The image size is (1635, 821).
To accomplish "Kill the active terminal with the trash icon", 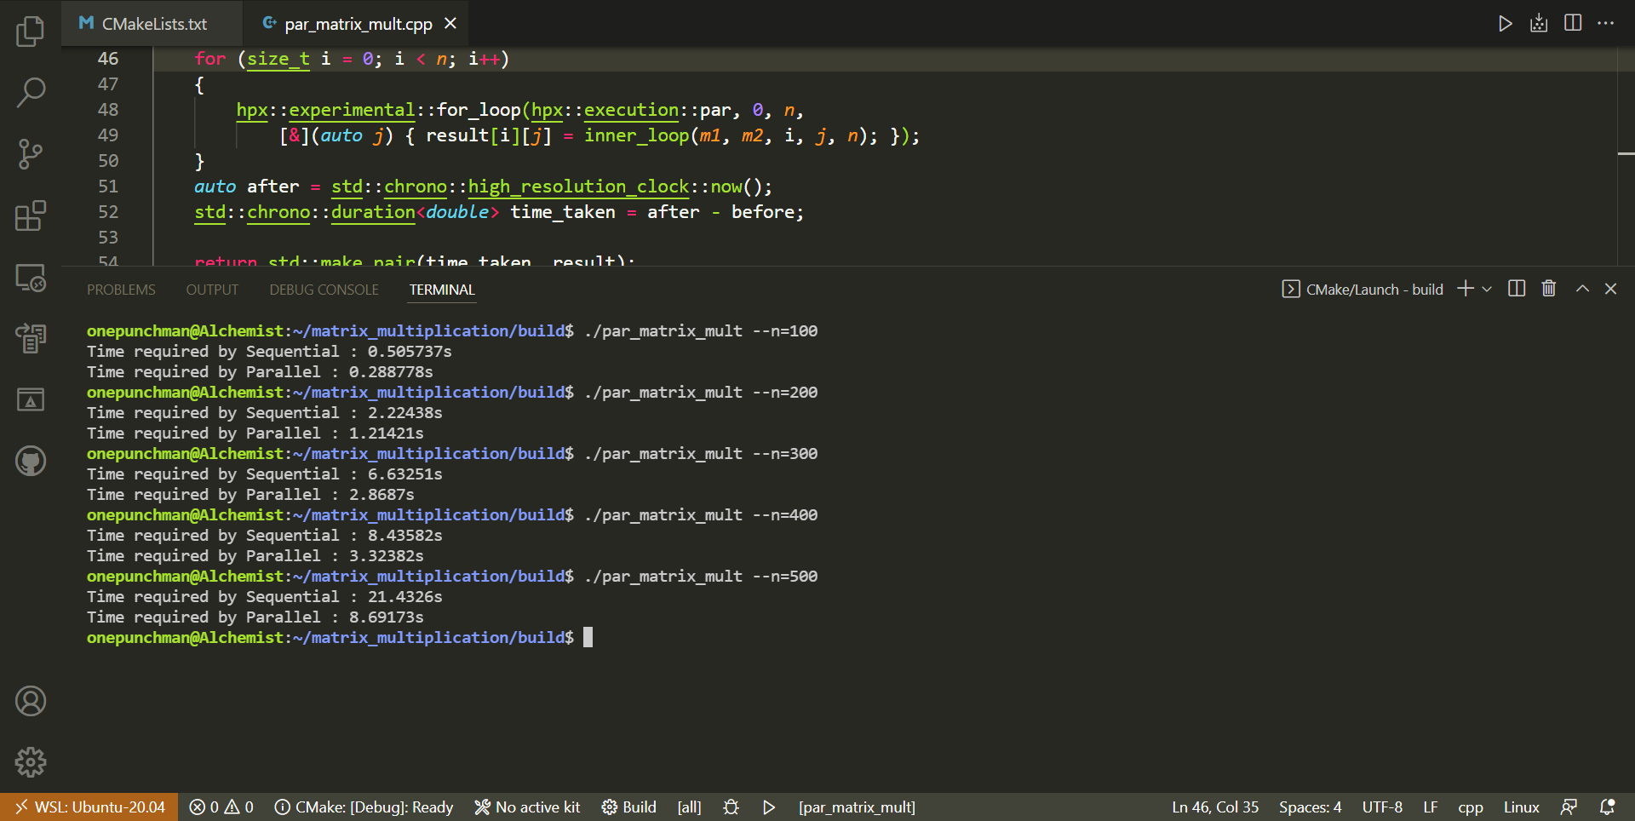I will 1548,289.
